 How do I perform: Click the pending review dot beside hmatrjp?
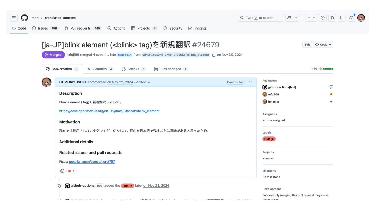(331, 102)
